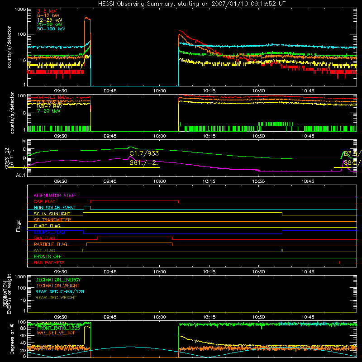Click the NON_SOLAR_EVENT cyan raised pulse
The image size is (362, 362).
click(87, 207)
